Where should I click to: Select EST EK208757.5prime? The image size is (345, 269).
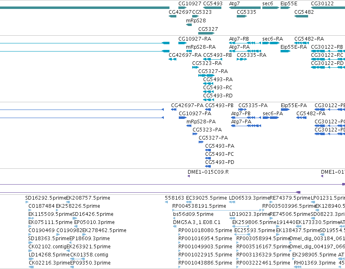point(88,198)
